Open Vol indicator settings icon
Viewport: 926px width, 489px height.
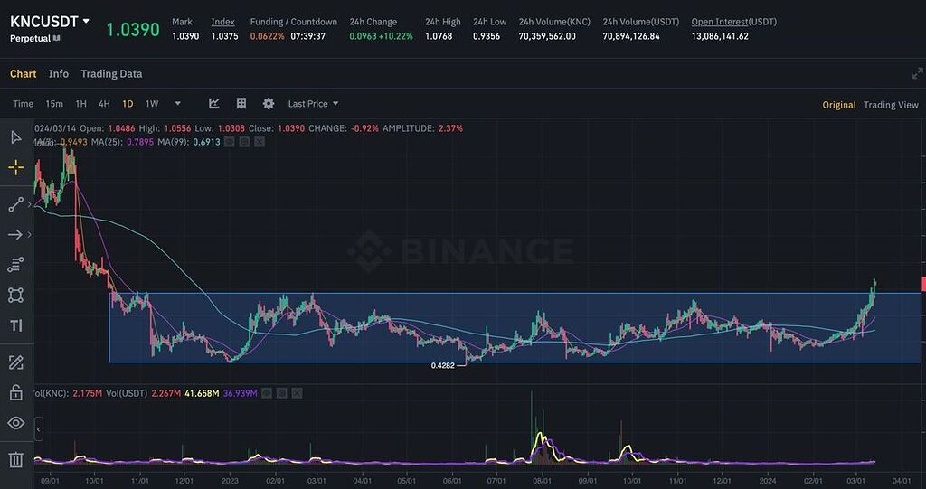point(282,392)
